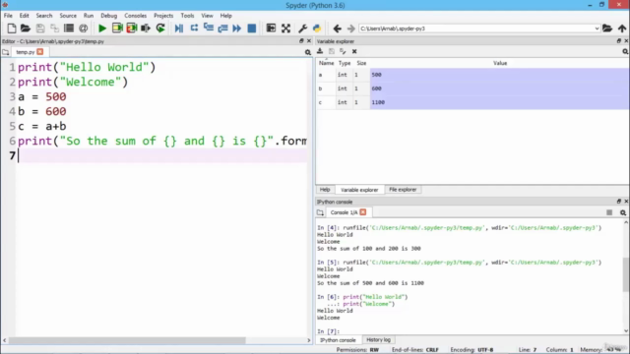
Task: Click the Save all files icon
Action: (54, 29)
